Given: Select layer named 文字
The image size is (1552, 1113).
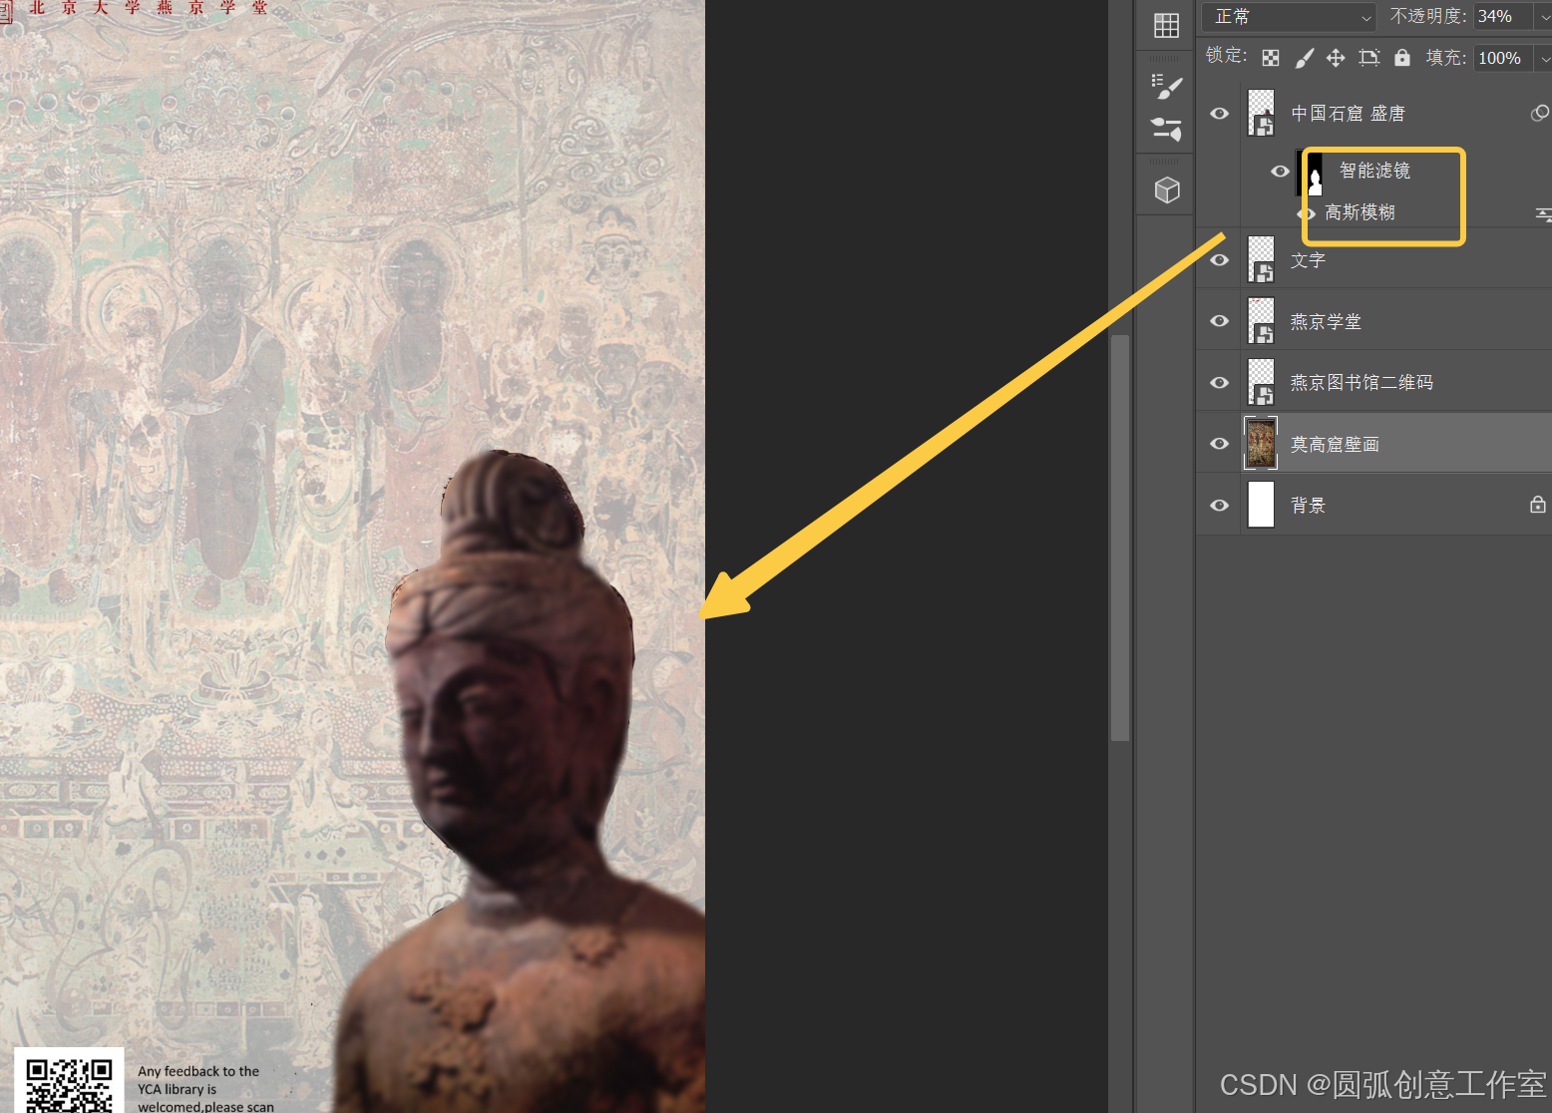Looking at the screenshot, I should [x=1308, y=260].
